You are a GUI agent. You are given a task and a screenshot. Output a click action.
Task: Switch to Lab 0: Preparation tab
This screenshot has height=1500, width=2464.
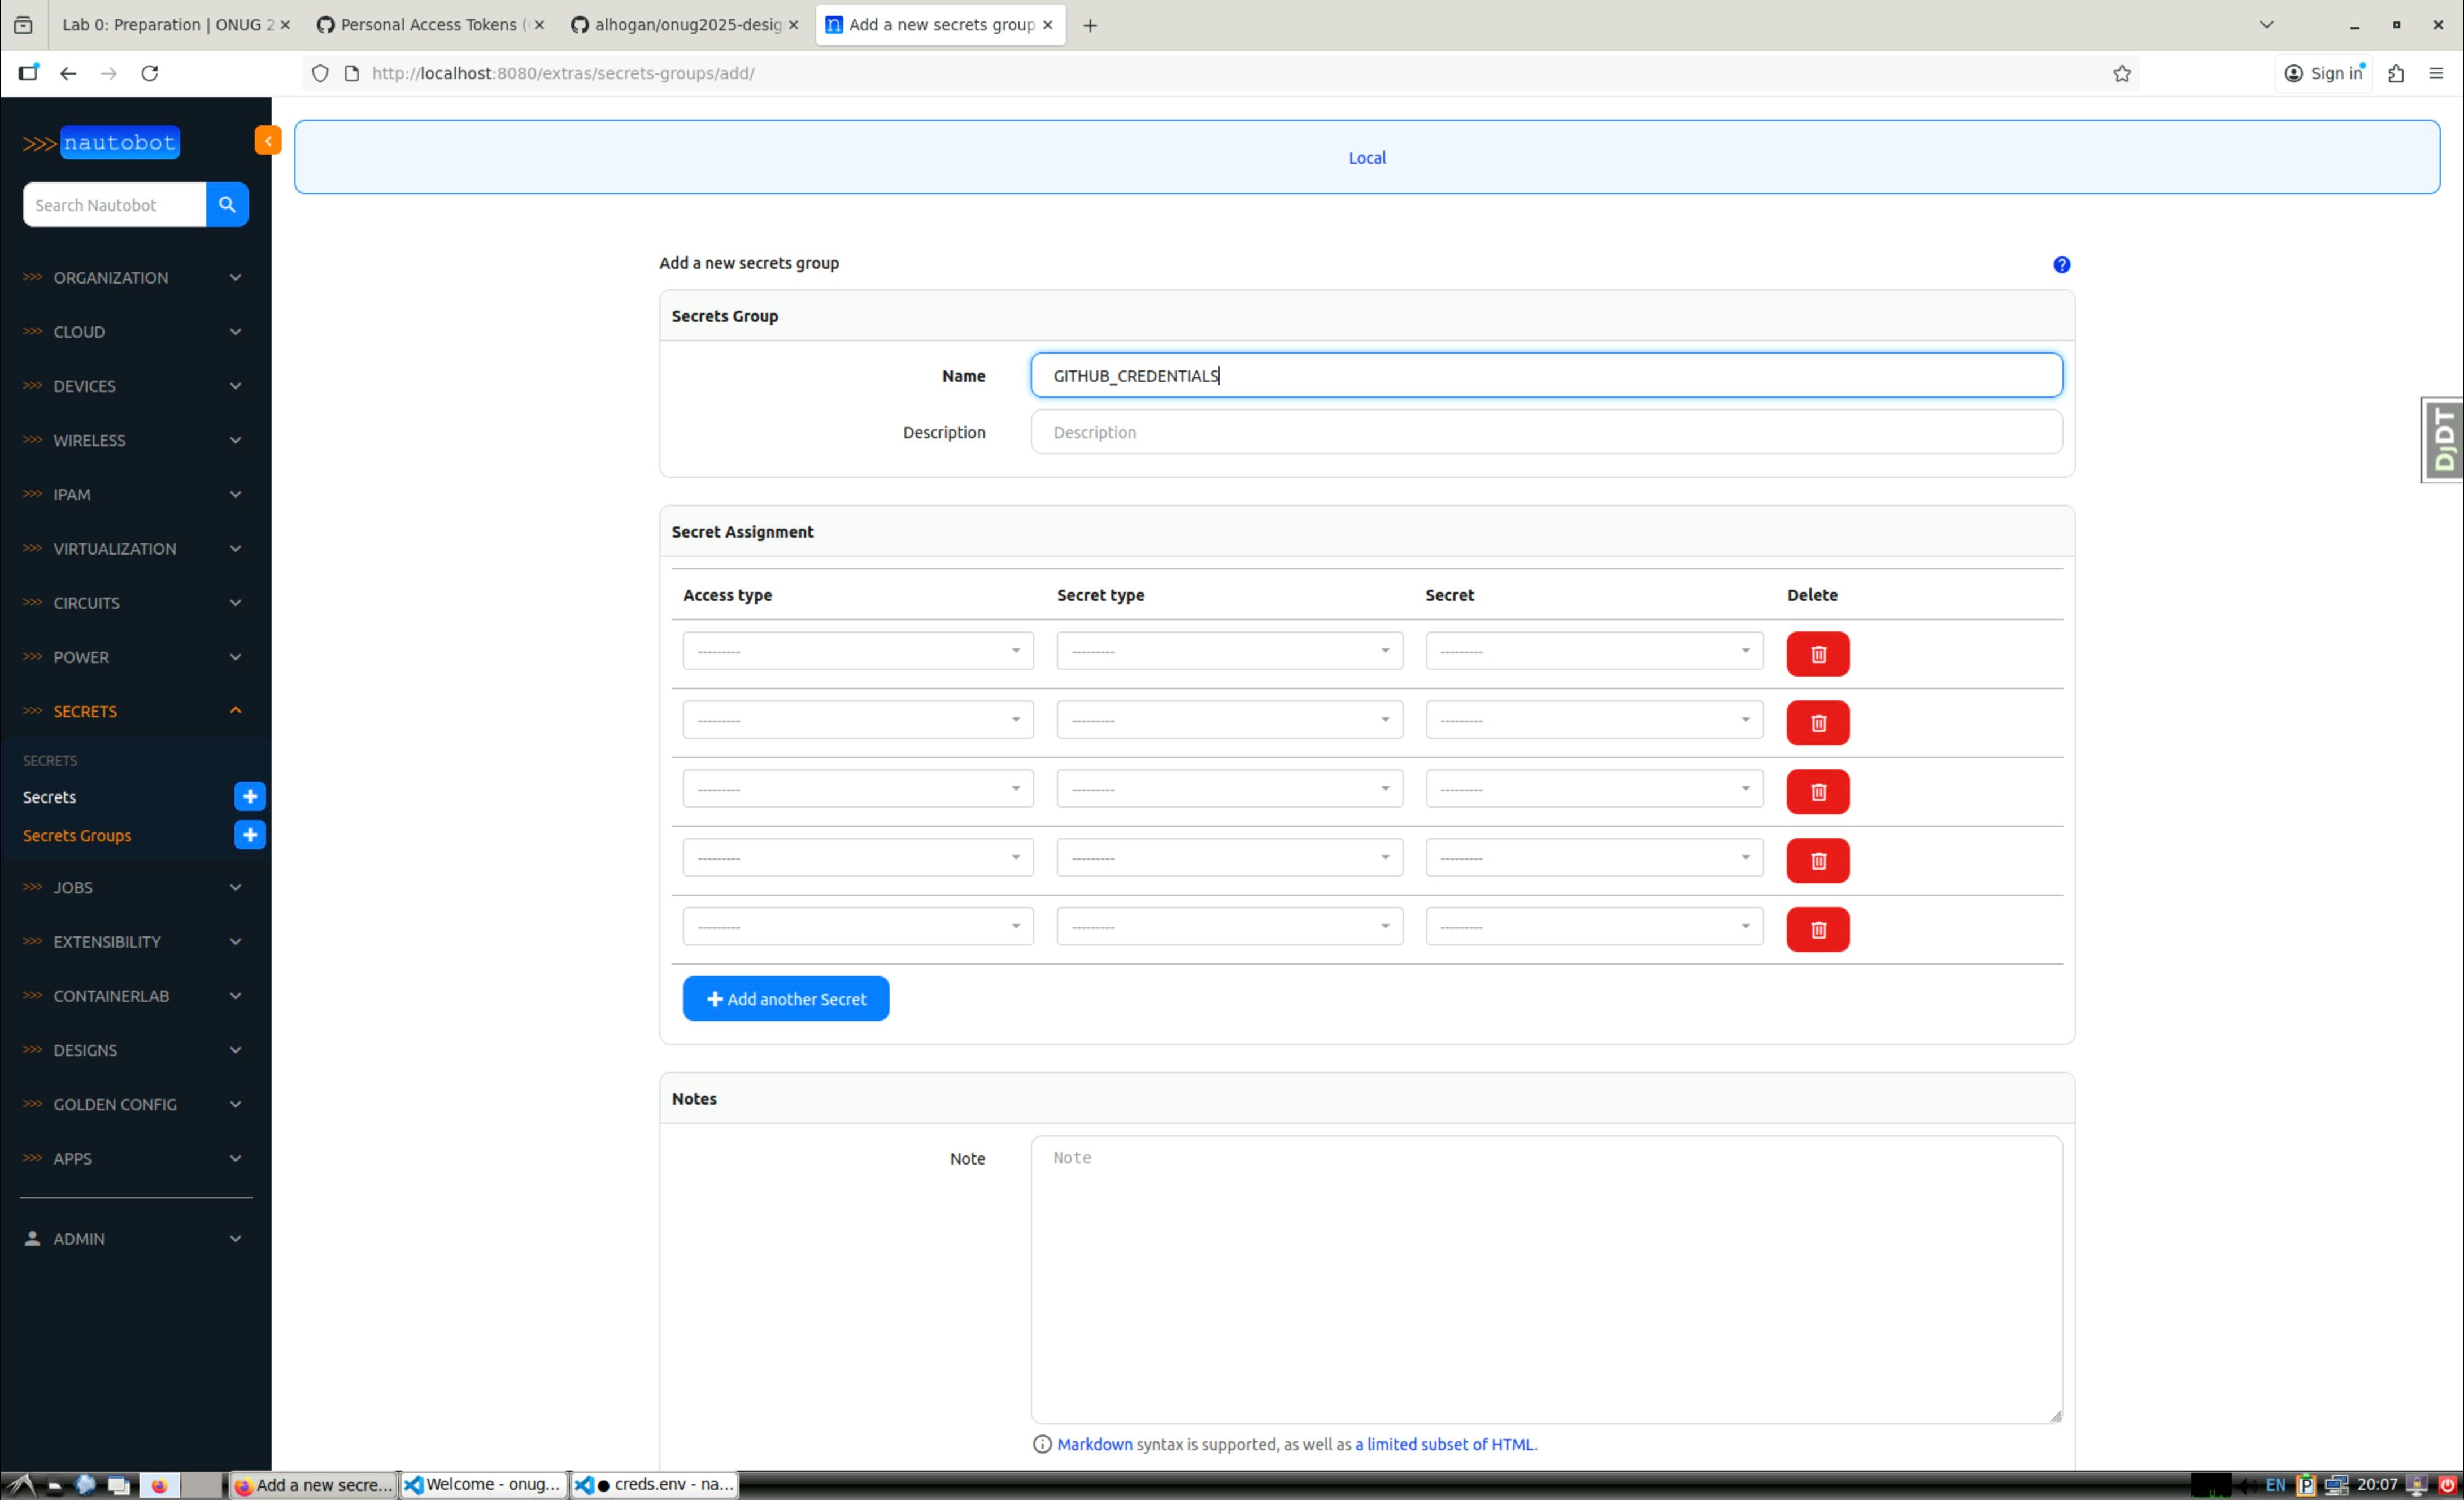coord(167,25)
